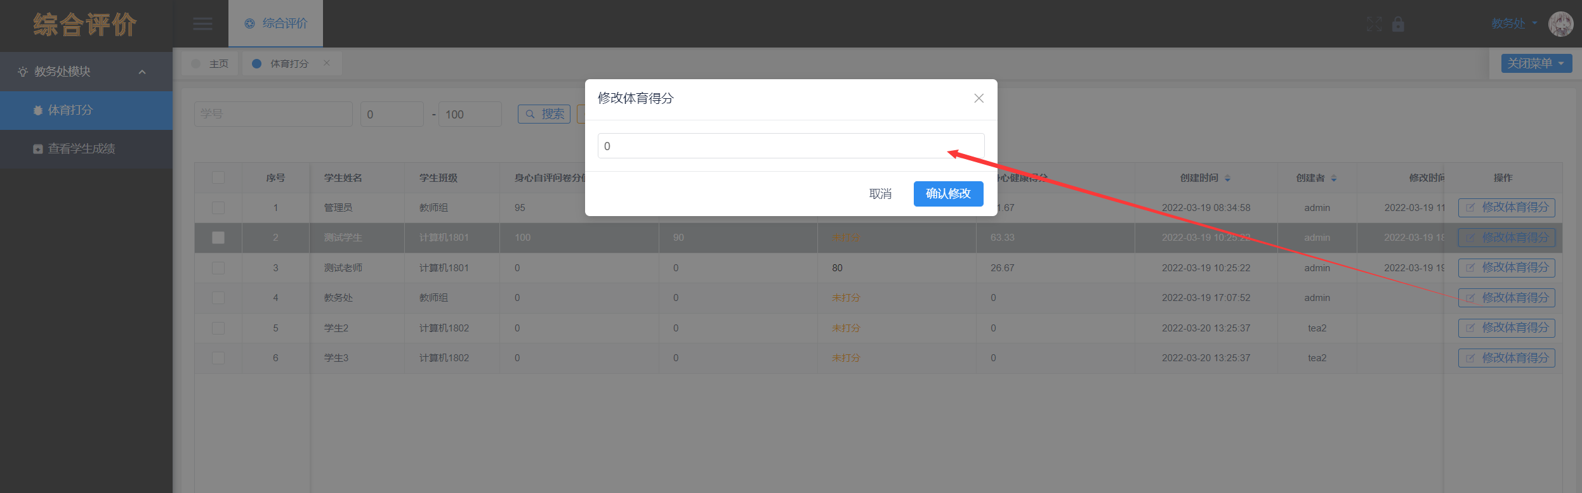Click 修改体育得分 for 学生2 row
1582x493 pixels.
1506,328
